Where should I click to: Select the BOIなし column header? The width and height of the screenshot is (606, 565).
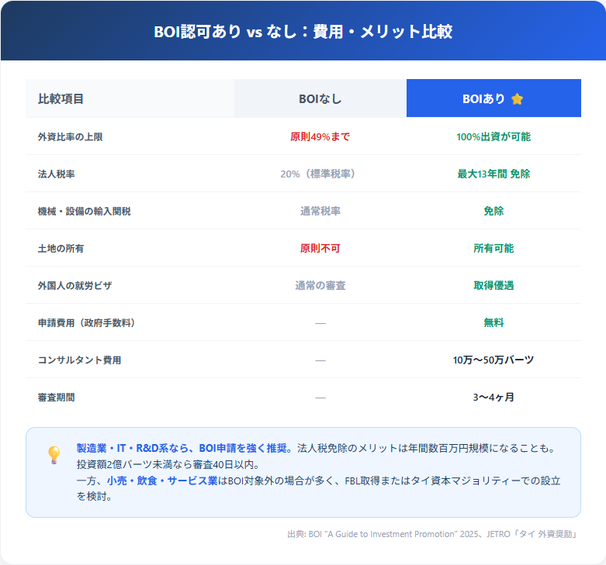[x=320, y=99]
